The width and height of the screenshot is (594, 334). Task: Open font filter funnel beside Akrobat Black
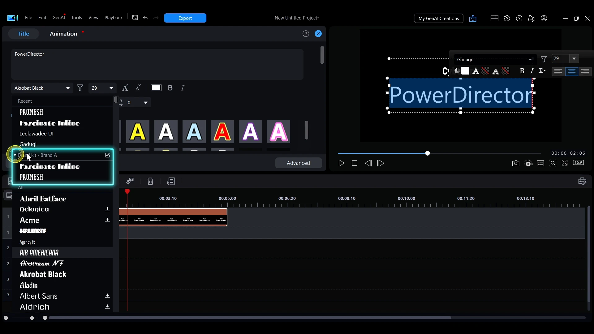point(80,88)
